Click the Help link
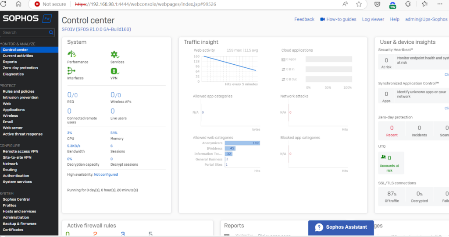The height and width of the screenshot is (237, 449). coord(395,19)
